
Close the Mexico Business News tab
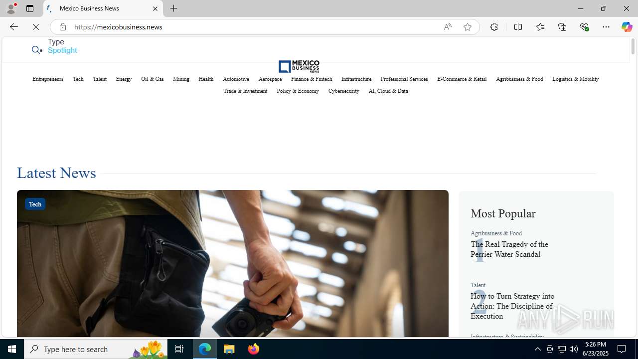(x=155, y=8)
